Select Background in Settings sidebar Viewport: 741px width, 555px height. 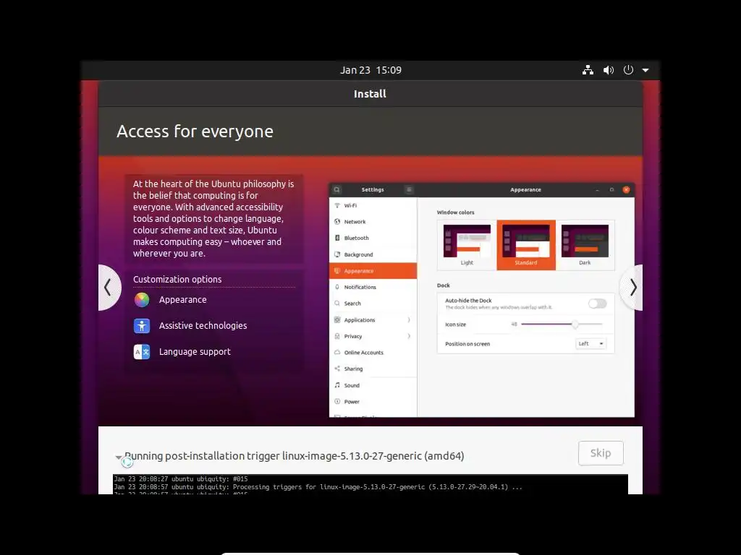[x=373, y=255]
